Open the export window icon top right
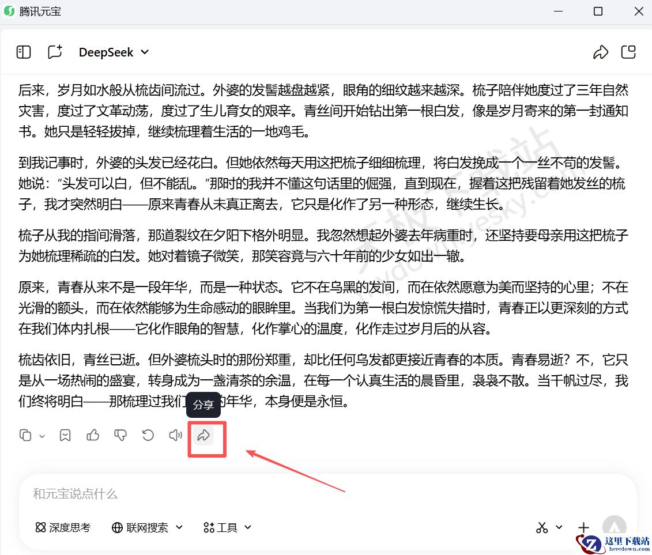This screenshot has height=555, width=652. coord(628,52)
